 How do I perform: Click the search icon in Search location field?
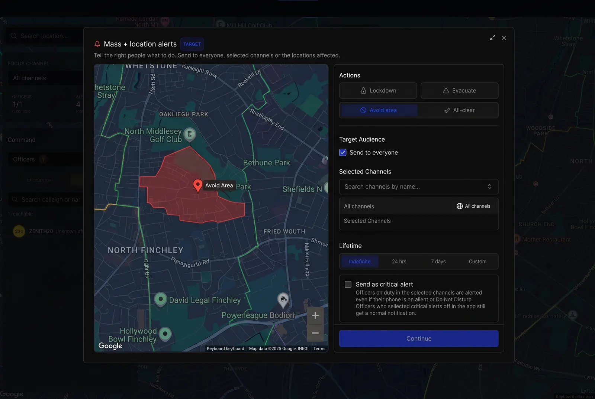(x=14, y=36)
